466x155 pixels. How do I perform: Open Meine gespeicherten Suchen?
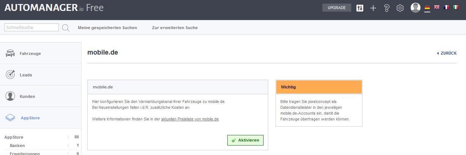pyautogui.click(x=107, y=28)
